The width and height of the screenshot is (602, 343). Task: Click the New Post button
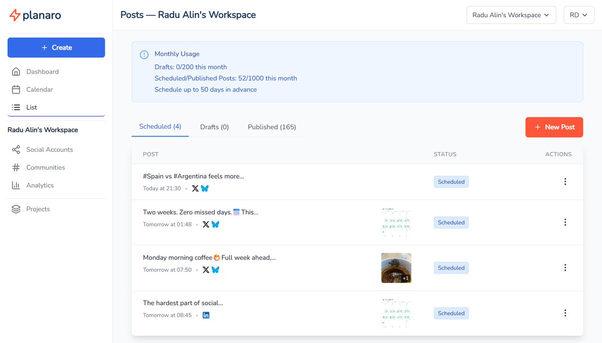point(554,127)
